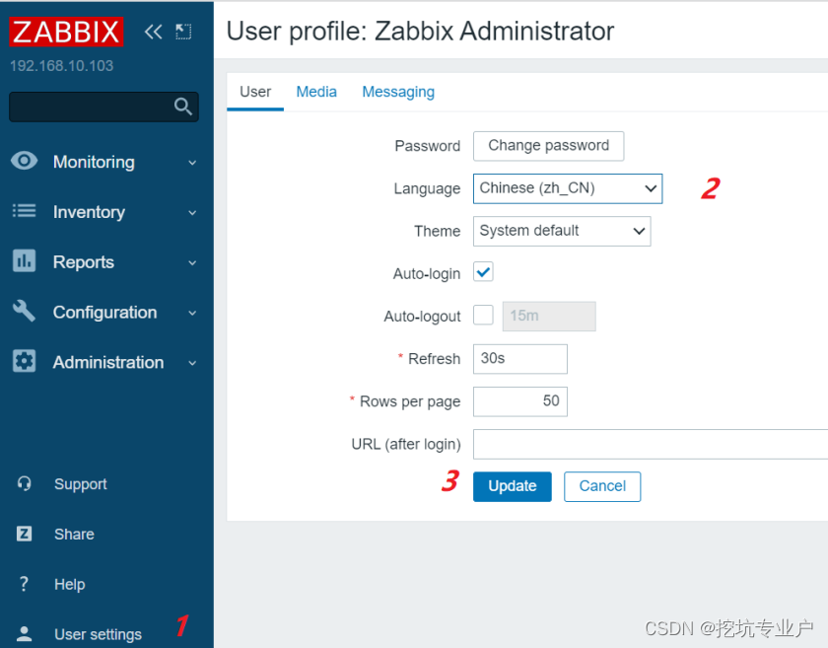
Task: Open the Messaging tab
Action: click(398, 91)
